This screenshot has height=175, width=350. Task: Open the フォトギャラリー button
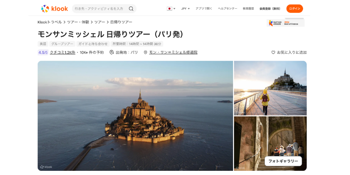pos(283,161)
